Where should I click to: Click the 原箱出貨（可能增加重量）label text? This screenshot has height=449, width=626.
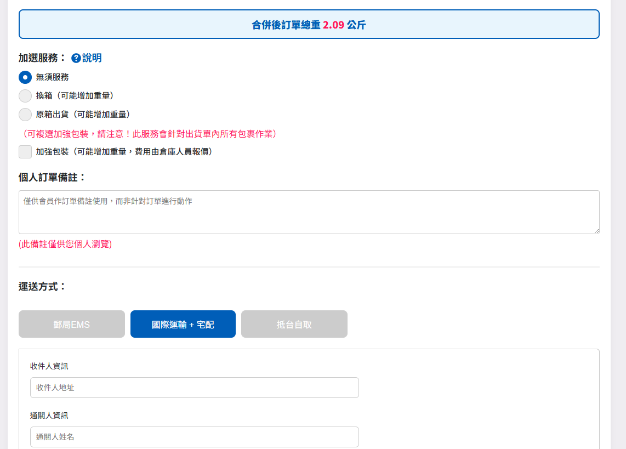(83, 115)
